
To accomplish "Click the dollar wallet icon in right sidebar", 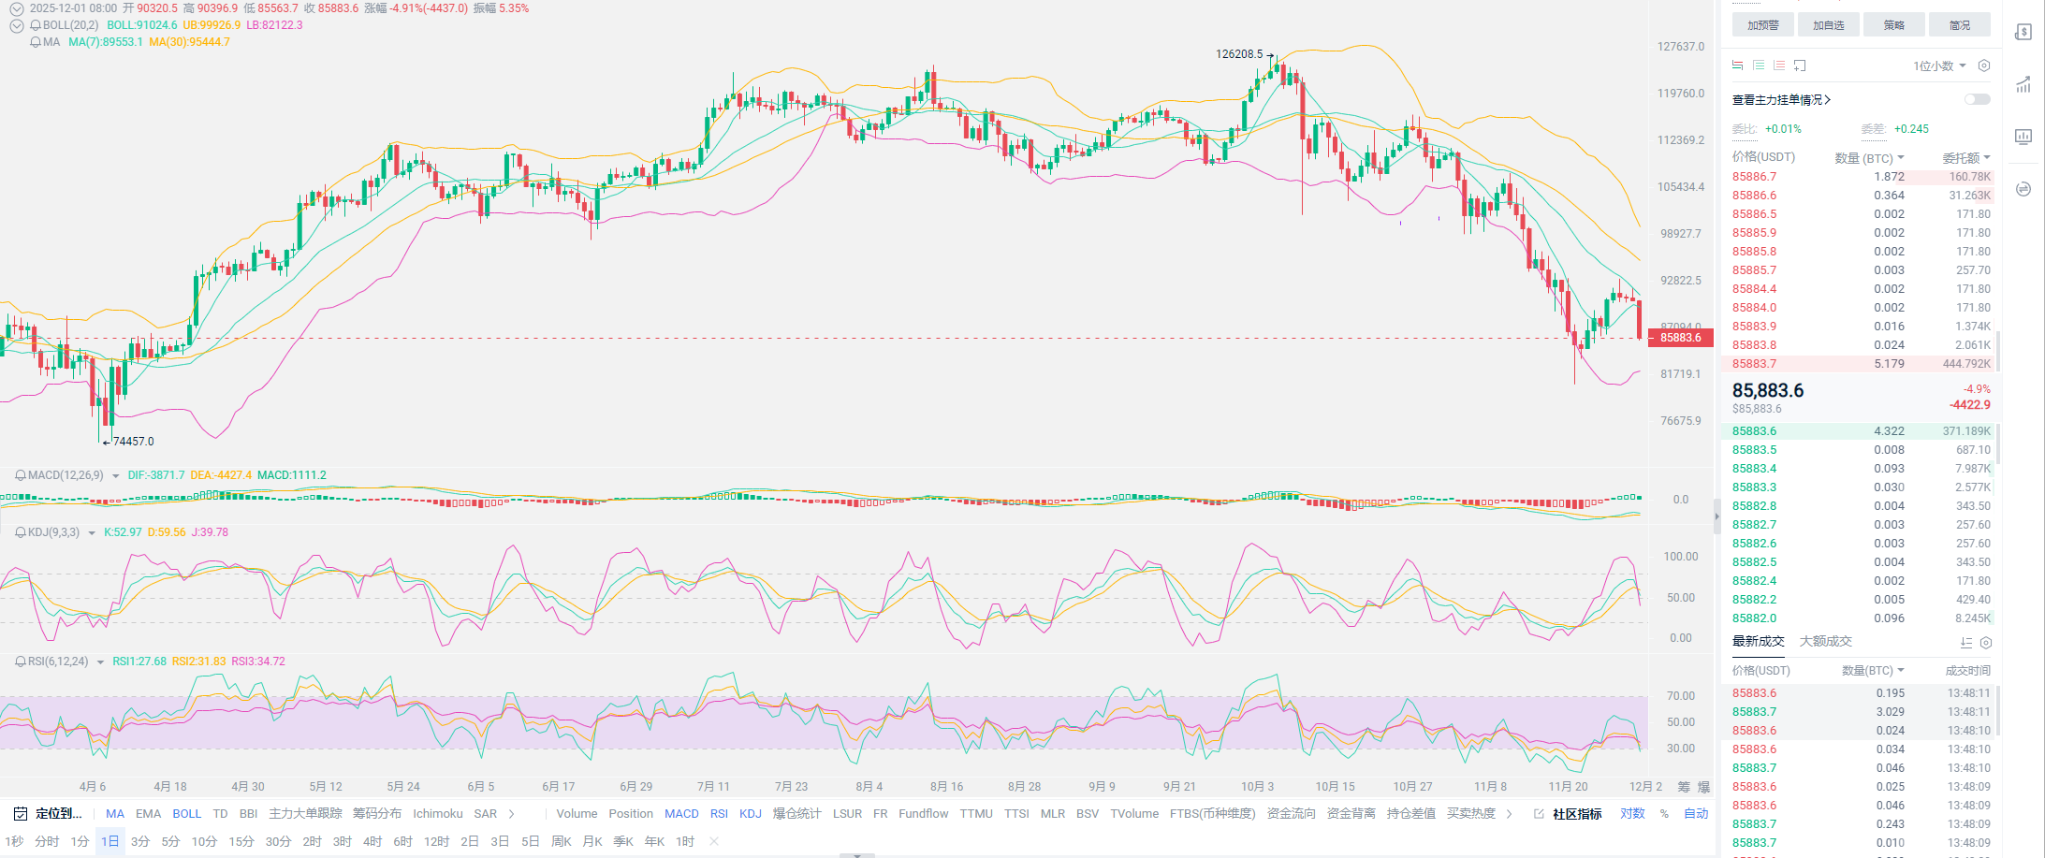I will 2023,32.
